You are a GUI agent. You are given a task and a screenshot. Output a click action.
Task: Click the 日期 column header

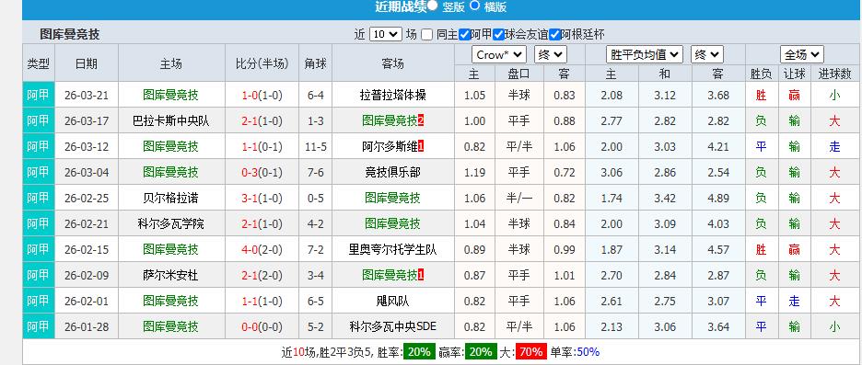coord(87,63)
